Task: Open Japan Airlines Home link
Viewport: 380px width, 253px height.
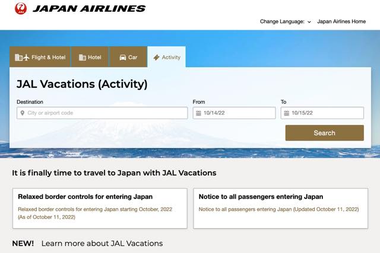Action: (341, 21)
